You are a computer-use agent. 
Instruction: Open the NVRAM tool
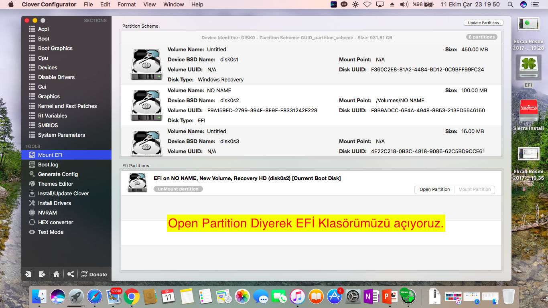[x=47, y=213]
